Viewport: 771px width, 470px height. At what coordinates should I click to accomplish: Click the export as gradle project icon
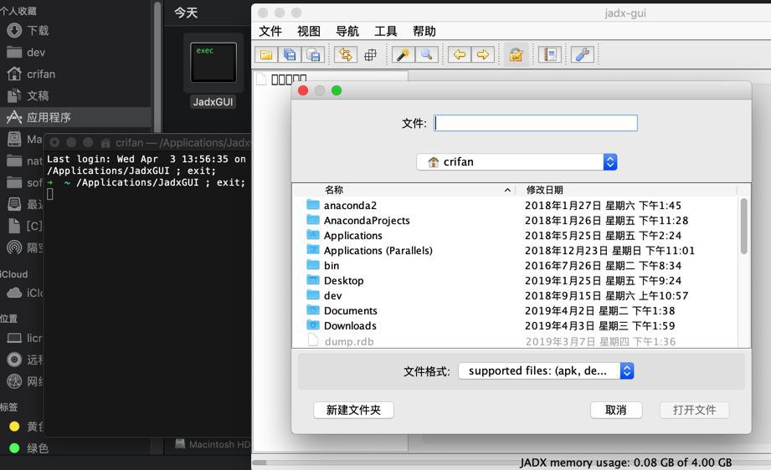(313, 54)
